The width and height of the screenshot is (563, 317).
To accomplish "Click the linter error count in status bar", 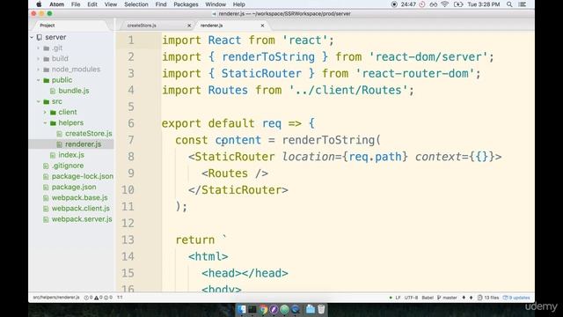I will pyautogui.click(x=88, y=298).
